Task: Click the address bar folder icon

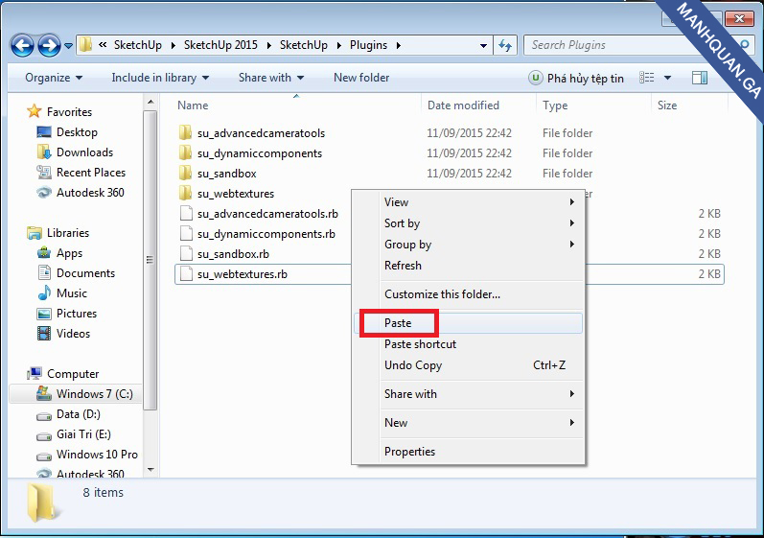Action: click(x=85, y=45)
